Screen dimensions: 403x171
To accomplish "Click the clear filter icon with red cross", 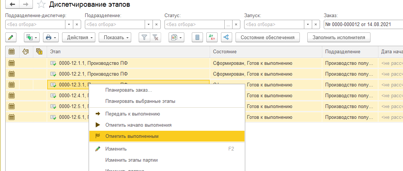I will point(155,37).
